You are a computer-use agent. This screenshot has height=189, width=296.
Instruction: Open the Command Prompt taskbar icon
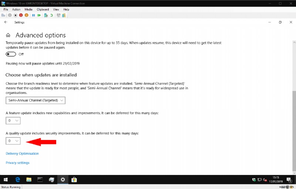click(x=40, y=180)
